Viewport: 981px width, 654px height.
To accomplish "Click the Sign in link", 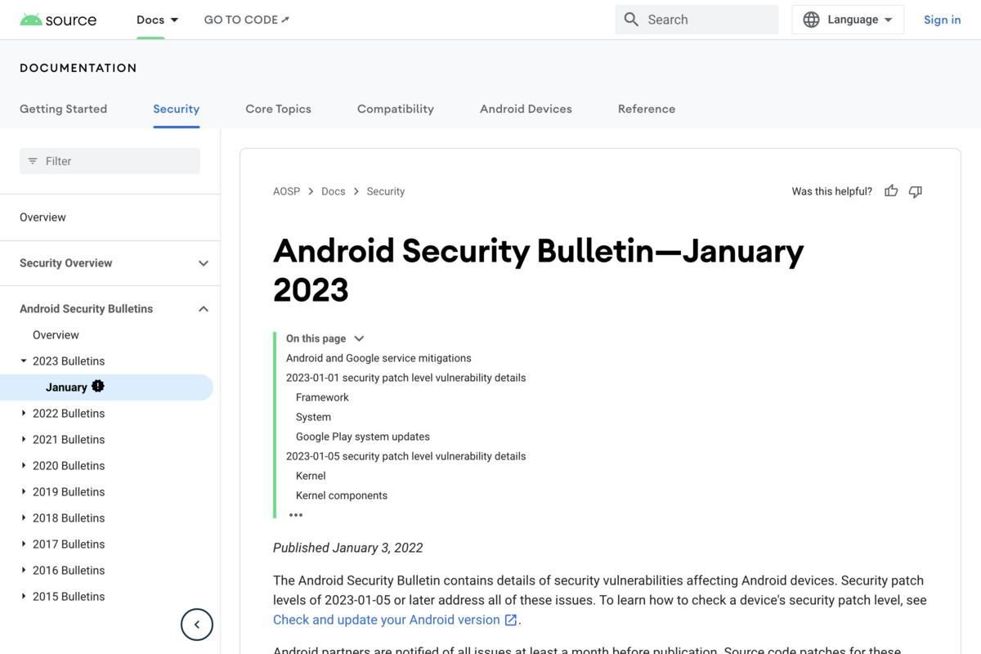I will (943, 20).
